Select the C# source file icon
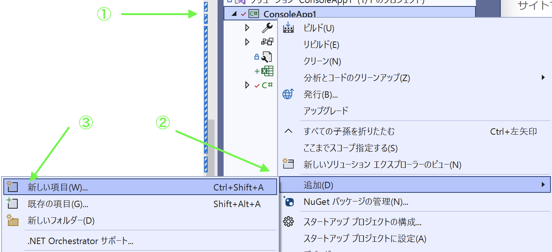The height and width of the screenshot is (252, 552). click(267, 85)
